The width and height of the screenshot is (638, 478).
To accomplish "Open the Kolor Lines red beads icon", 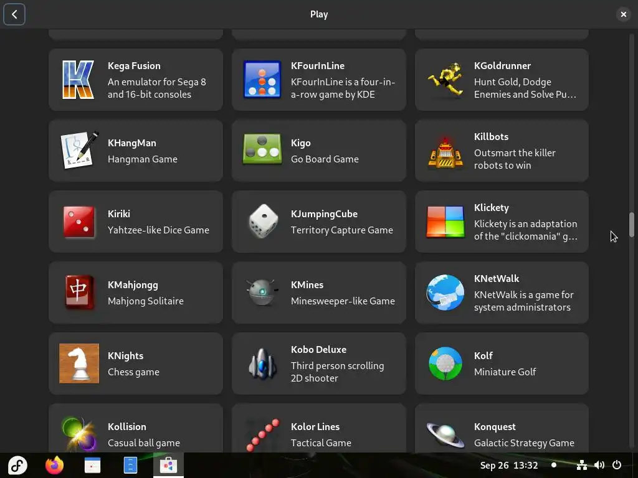I will pyautogui.click(x=262, y=435).
